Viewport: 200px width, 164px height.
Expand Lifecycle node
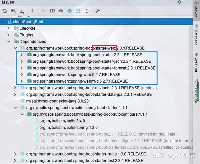[x=8, y=28]
